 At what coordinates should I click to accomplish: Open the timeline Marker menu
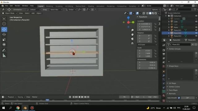(35, 97)
